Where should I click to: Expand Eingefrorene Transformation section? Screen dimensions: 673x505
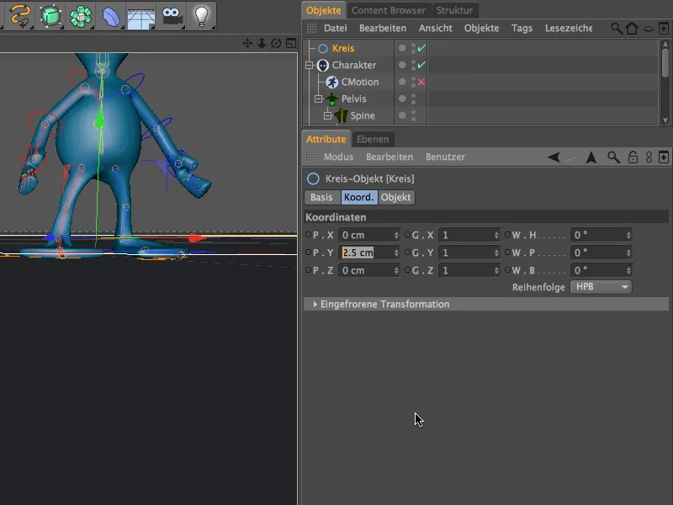point(315,304)
